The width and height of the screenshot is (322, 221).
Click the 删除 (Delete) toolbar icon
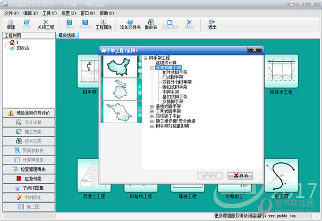pos(189,25)
